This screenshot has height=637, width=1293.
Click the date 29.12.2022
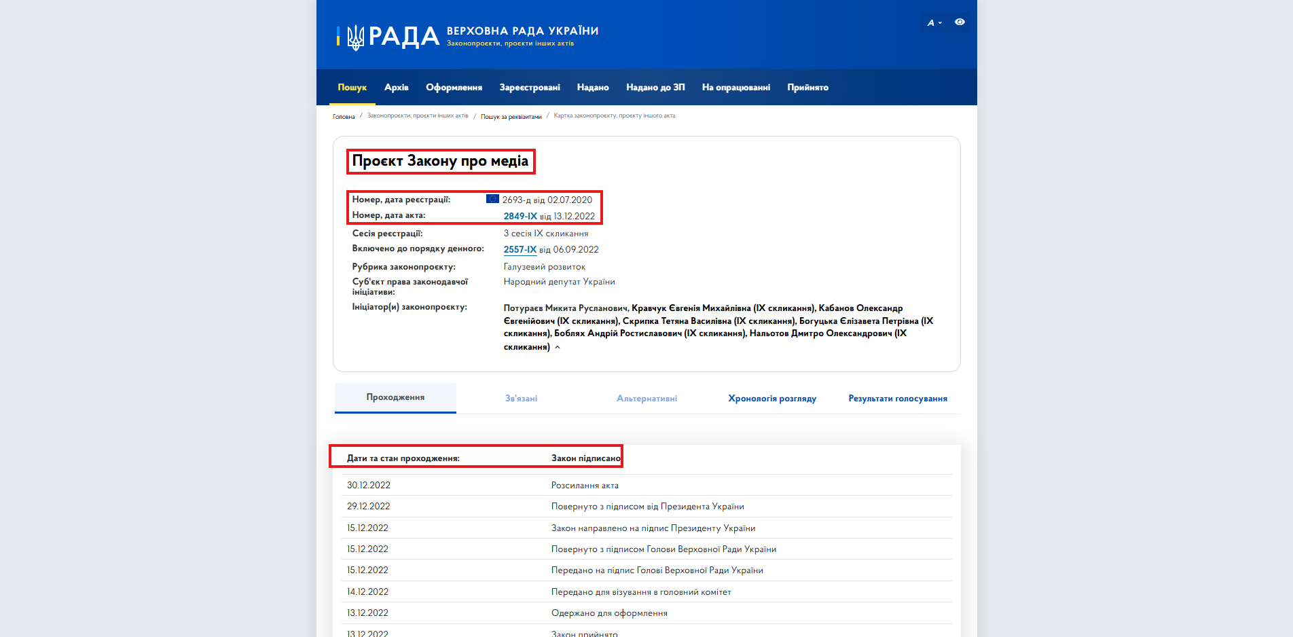pos(369,507)
